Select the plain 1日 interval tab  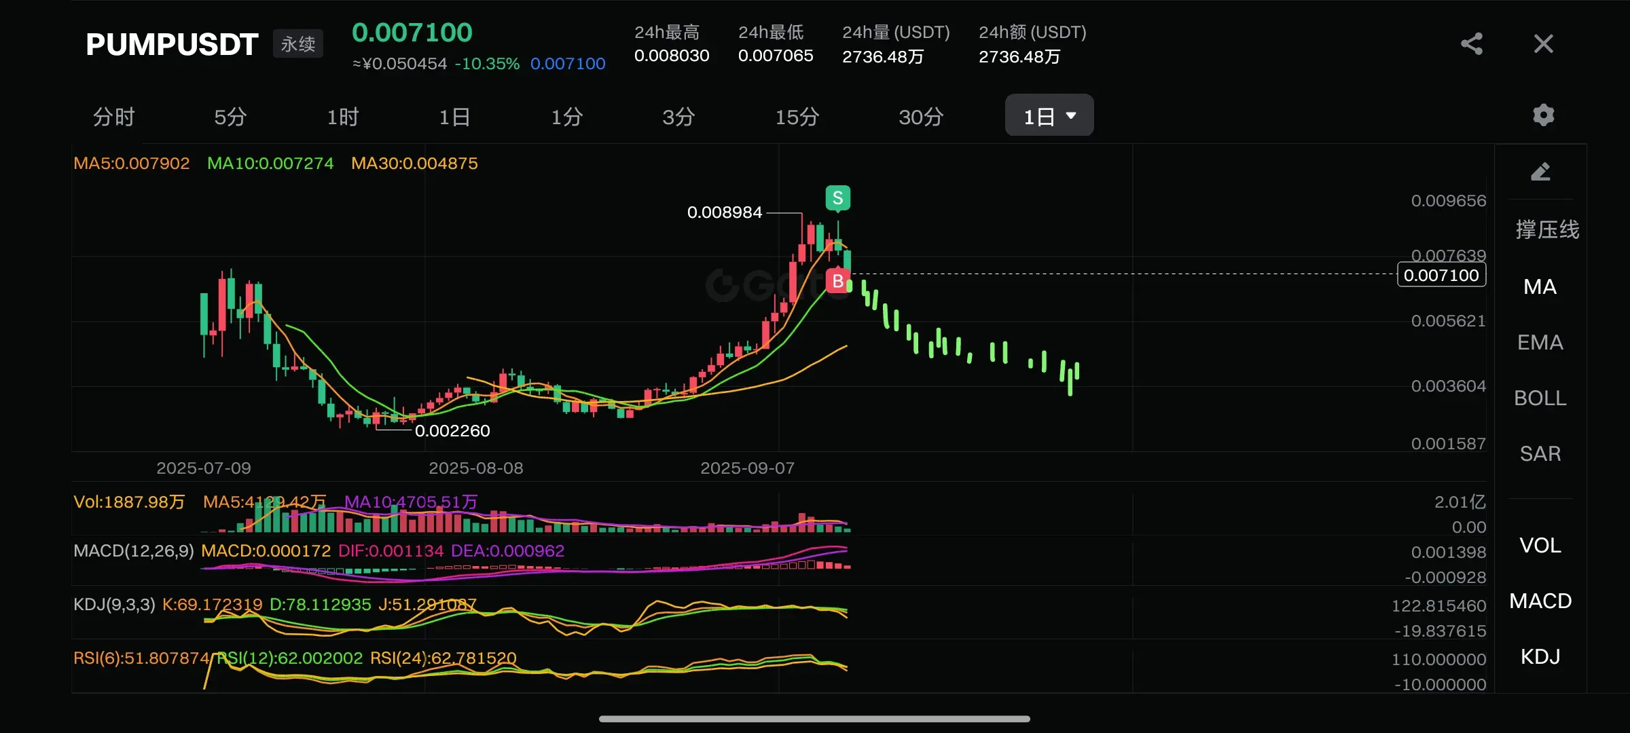tap(454, 117)
